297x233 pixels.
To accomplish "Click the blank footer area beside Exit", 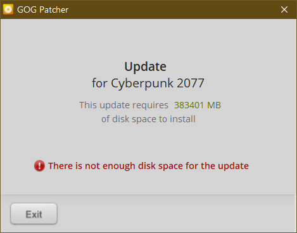I will [x=175, y=213].
